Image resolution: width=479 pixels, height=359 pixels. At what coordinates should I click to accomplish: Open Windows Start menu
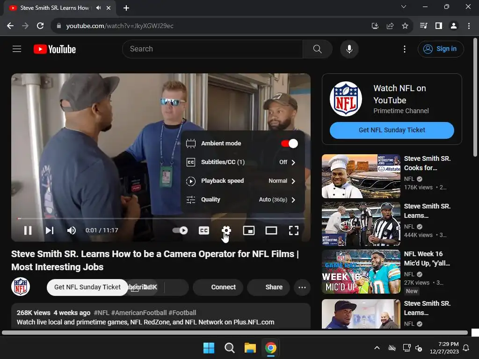[x=209, y=348]
